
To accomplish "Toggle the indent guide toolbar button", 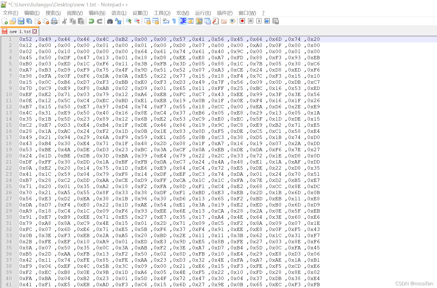I will click(x=183, y=21).
